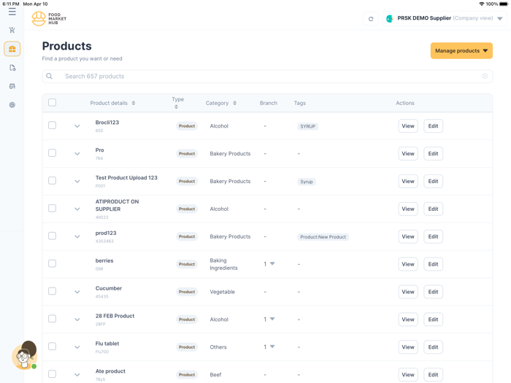Check the Brocli123 row checkbox

point(52,125)
